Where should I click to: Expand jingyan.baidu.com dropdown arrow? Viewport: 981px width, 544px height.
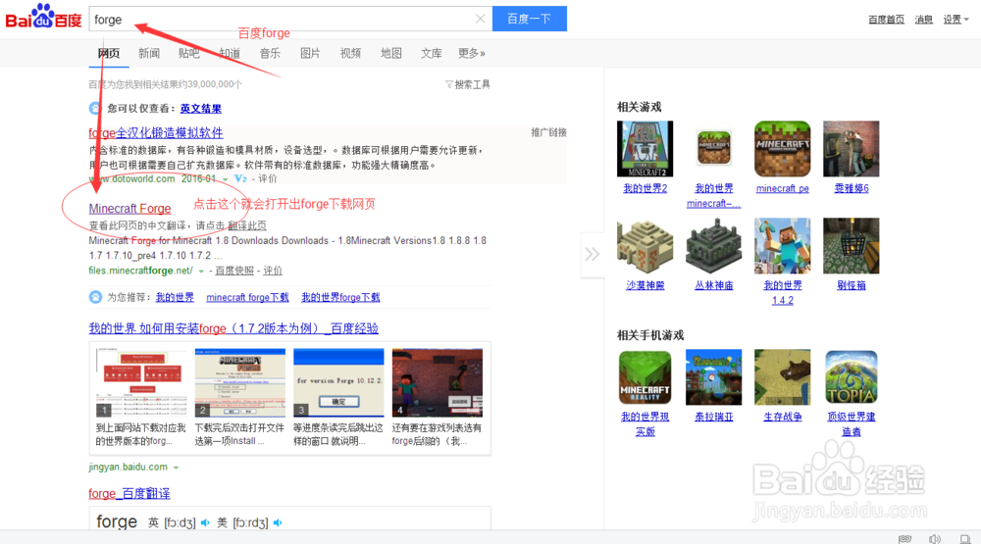coord(176,468)
